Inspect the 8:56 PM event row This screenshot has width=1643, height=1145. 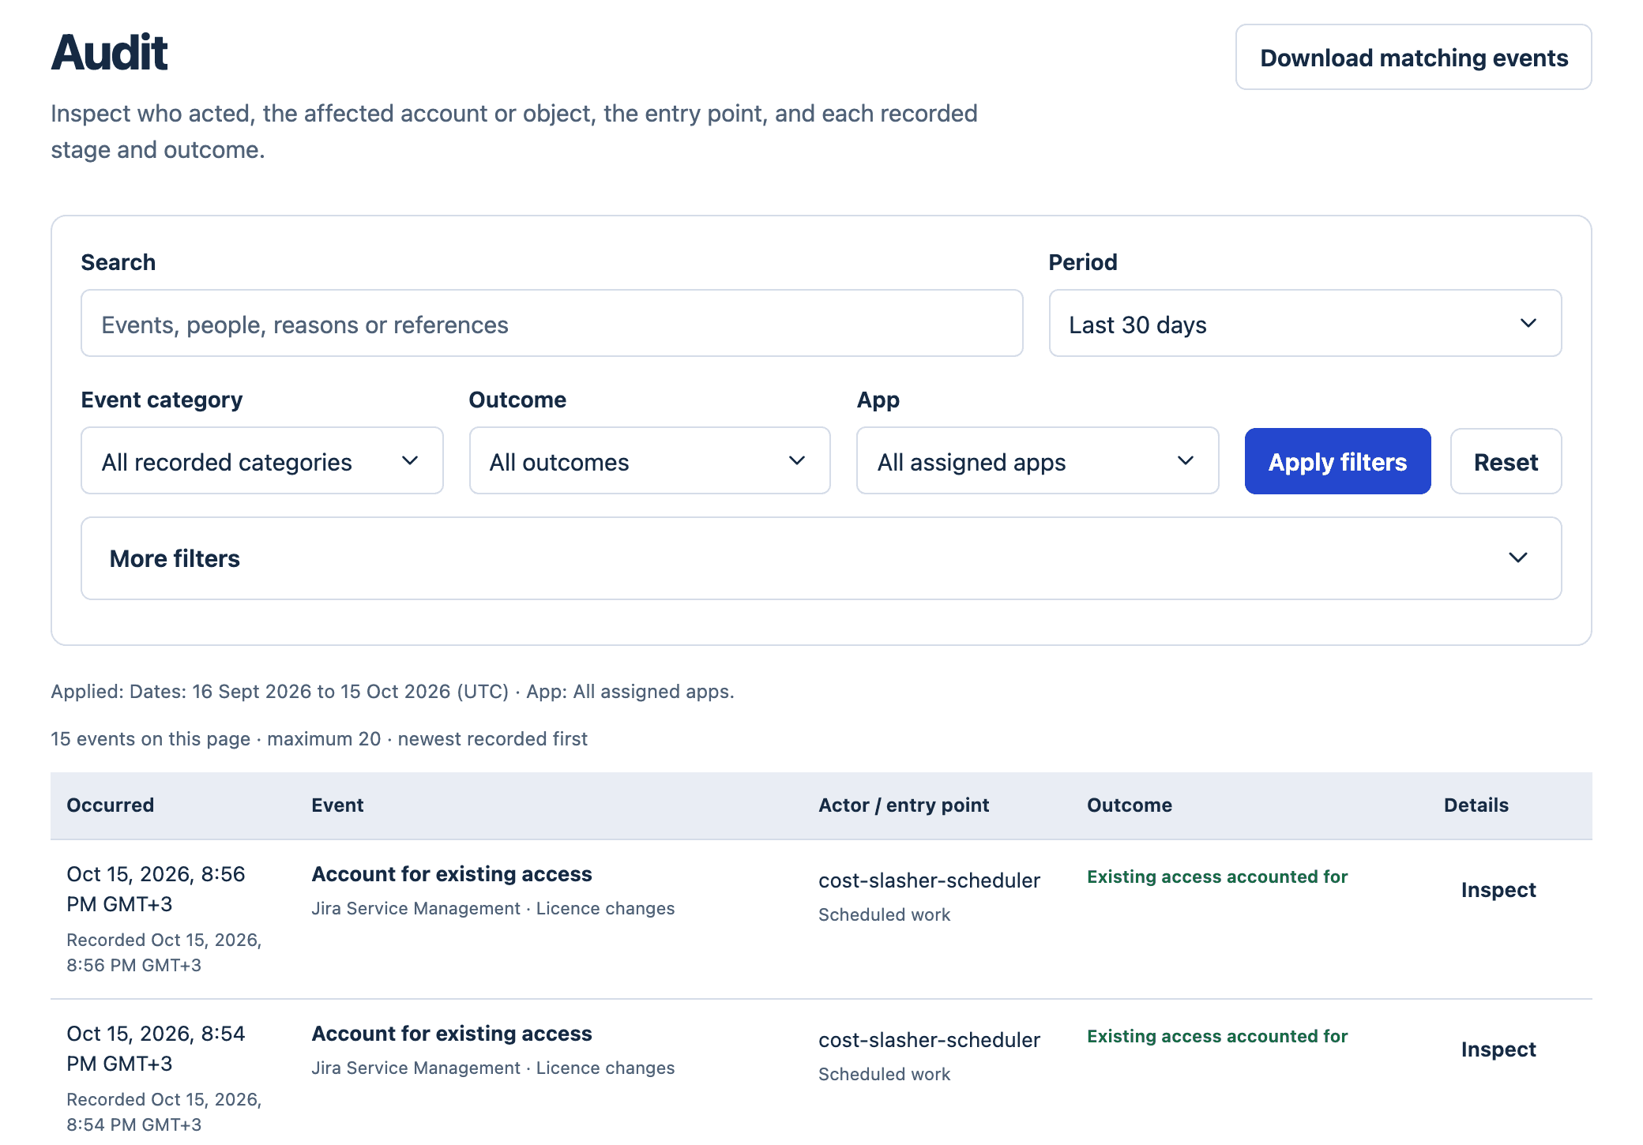(x=1498, y=890)
